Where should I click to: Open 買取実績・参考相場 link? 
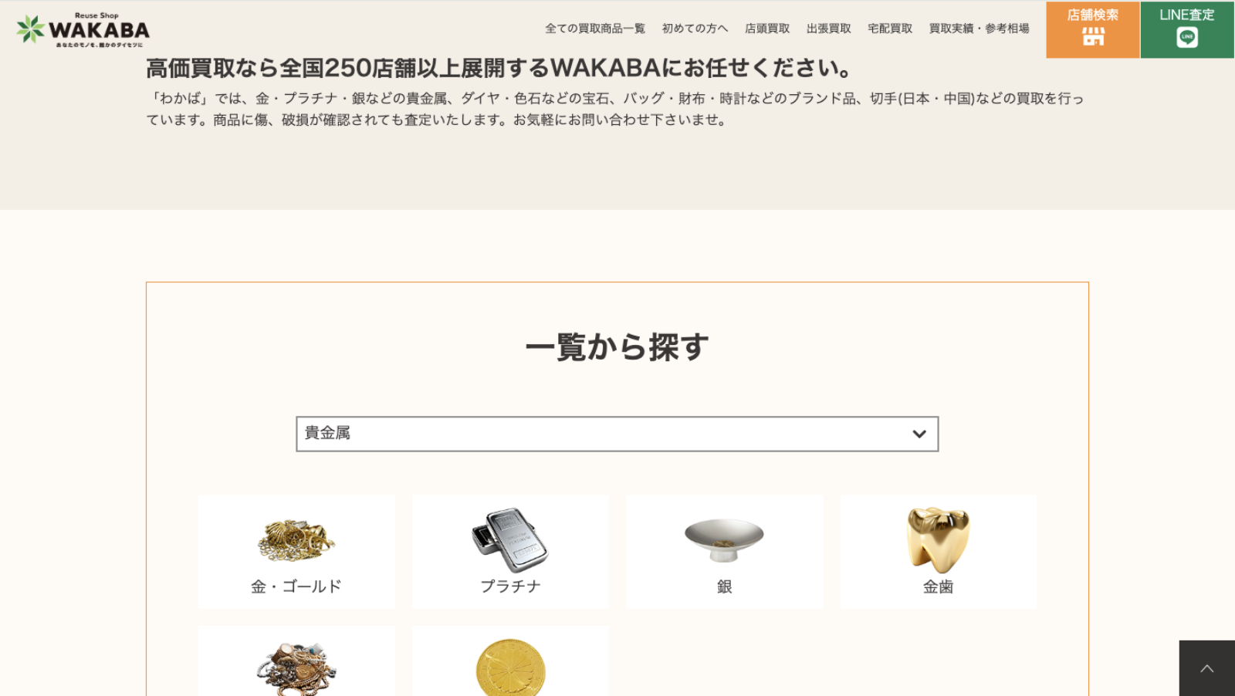979,29
